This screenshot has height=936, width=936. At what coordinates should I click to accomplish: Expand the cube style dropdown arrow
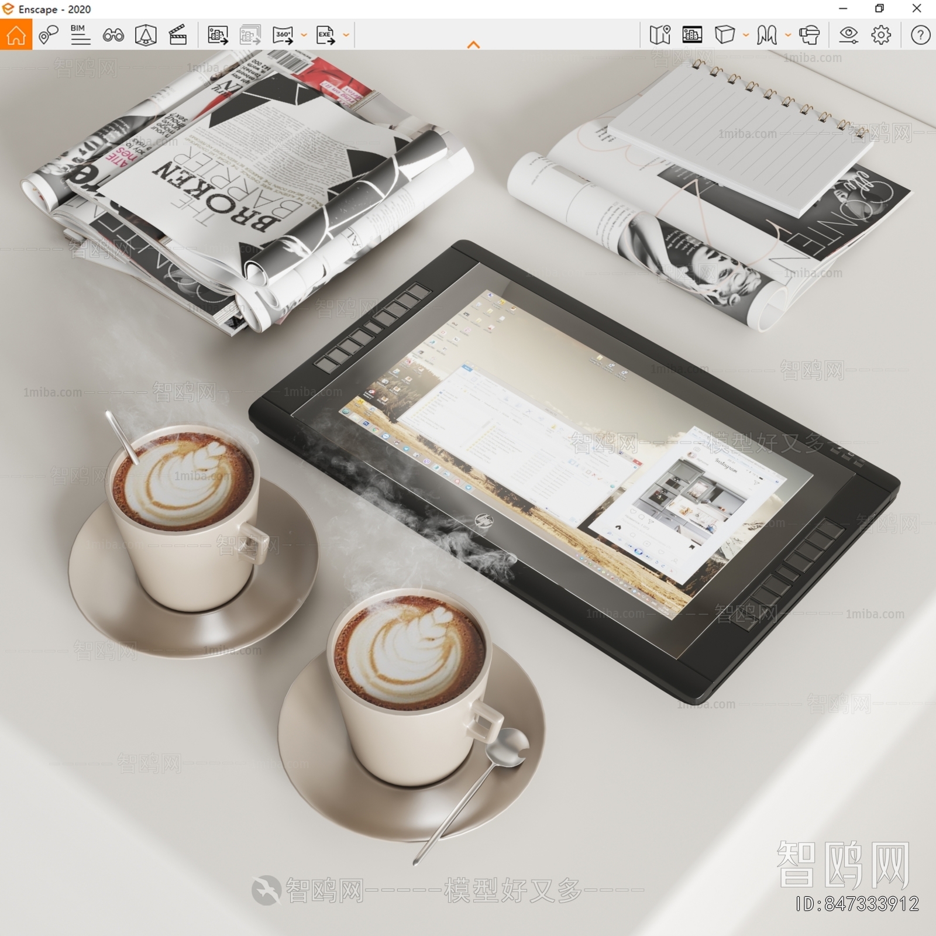point(746,35)
